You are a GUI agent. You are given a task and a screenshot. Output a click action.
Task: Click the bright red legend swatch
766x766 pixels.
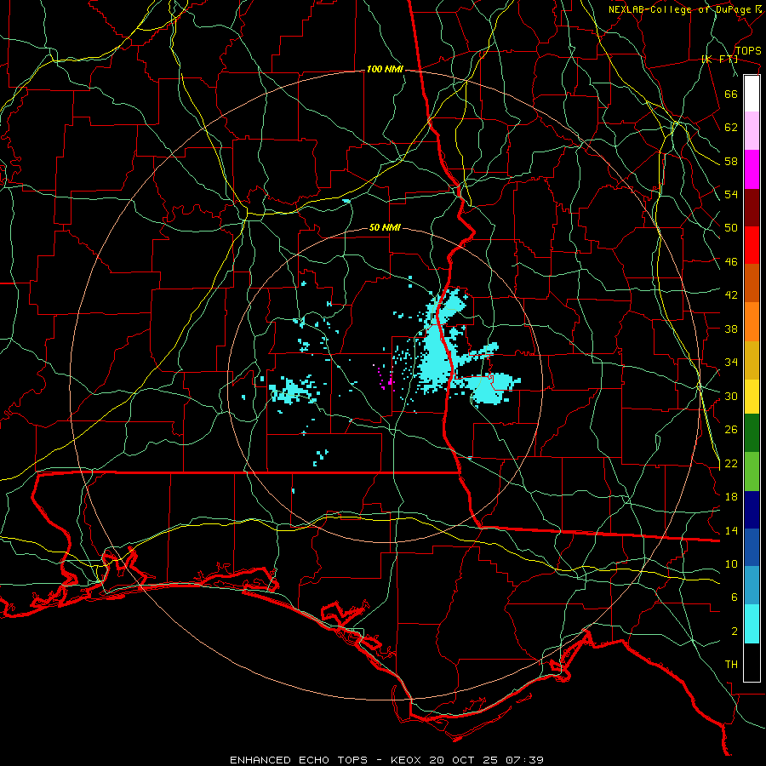pyautogui.click(x=752, y=245)
